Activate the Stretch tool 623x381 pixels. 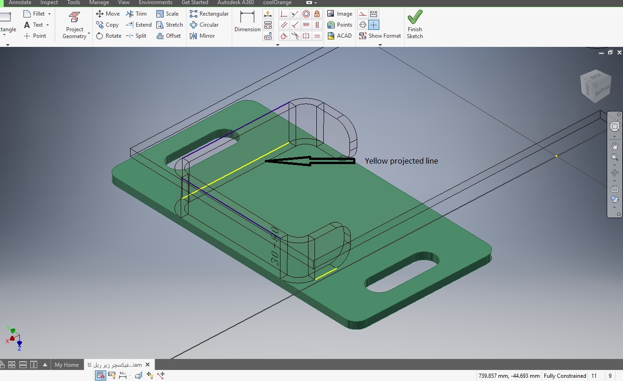pos(170,25)
